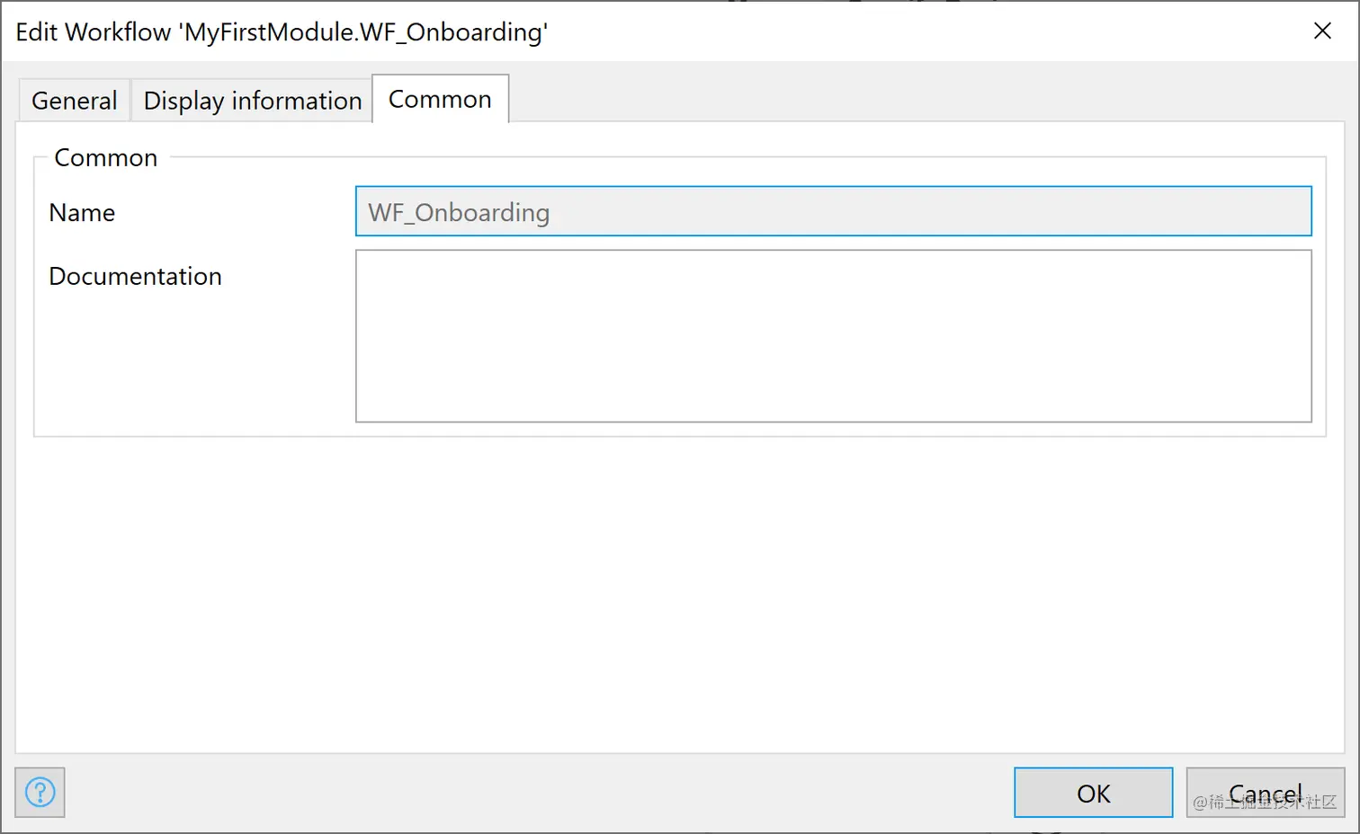Focus the Name input field
Image resolution: width=1360 pixels, height=834 pixels.
point(833,212)
